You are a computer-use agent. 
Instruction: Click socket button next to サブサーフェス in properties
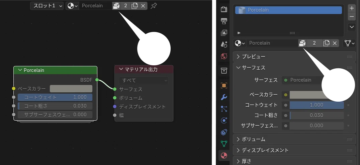click(x=286, y=126)
